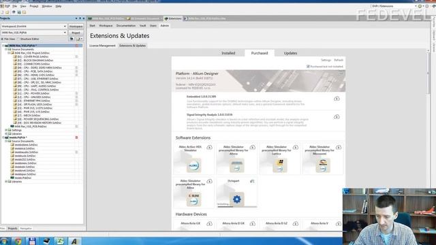Open Aldec Active-HDL Simulator logo thumbnail
Image resolution: width=436 pixels, height=245 pixels.
point(193,165)
